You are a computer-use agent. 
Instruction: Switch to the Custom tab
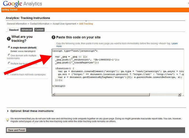(x=39, y=30)
